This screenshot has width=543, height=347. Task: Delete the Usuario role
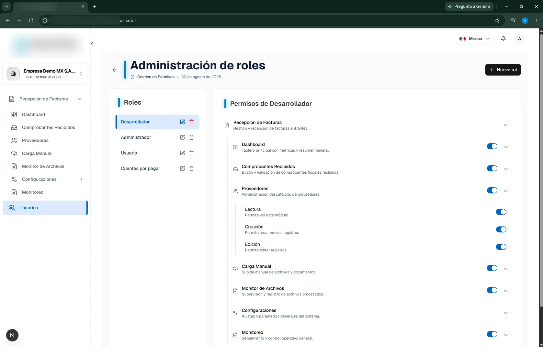(191, 153)
